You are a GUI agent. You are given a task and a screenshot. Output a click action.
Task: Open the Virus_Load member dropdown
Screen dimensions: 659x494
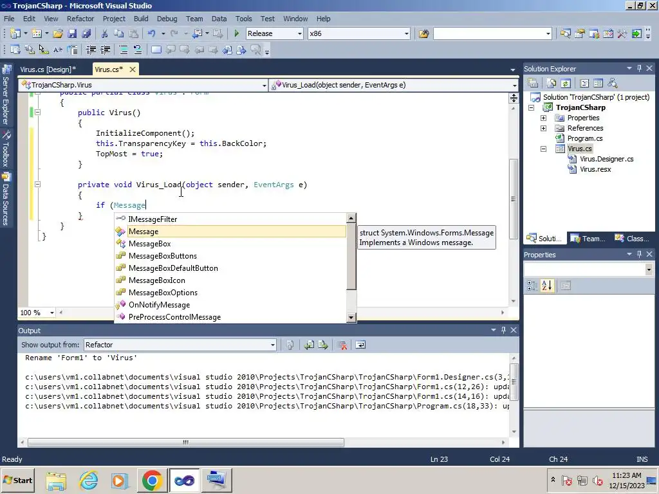[x=514, y=86]
